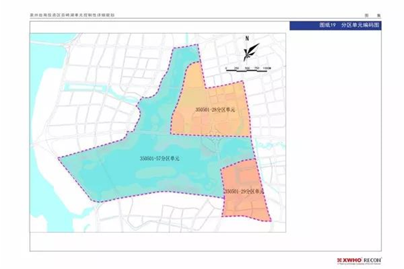This screenshot has width=404, height=269.
Task: Click the letter N above the compass
Action: pos(247,39)
